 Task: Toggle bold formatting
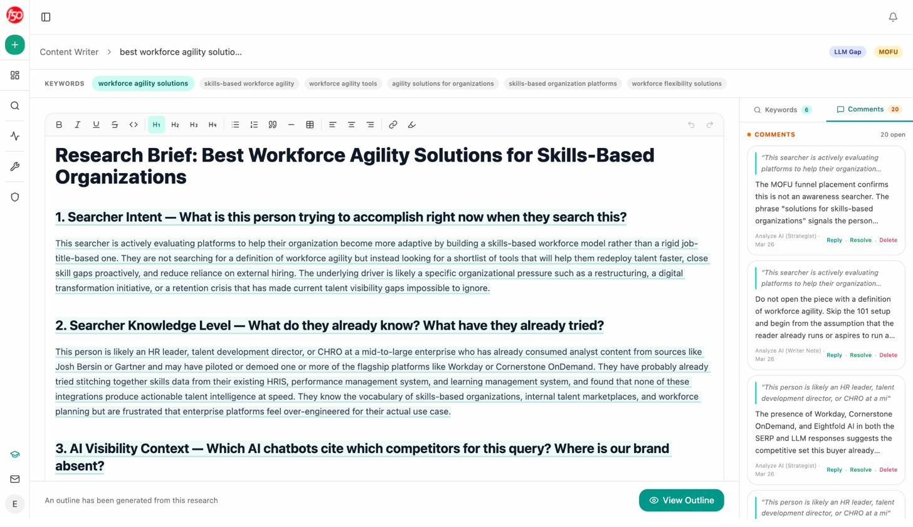point(58,124)
